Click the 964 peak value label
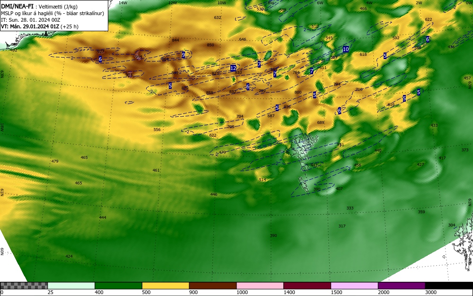This screenshot has width=473, height=296. click(139, 57)
